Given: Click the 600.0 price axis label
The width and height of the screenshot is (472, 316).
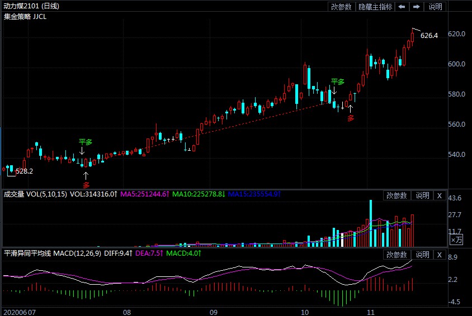Looking at the screenshot, I should (457, 64).
